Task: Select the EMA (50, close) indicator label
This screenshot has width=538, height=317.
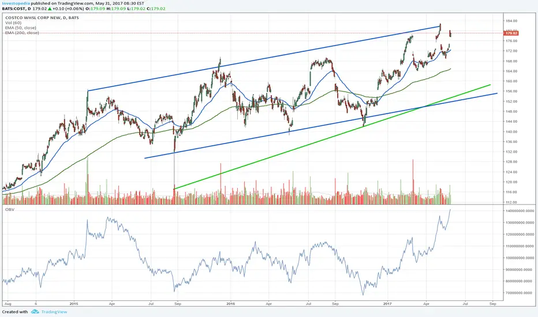Action: click(21, 28)
